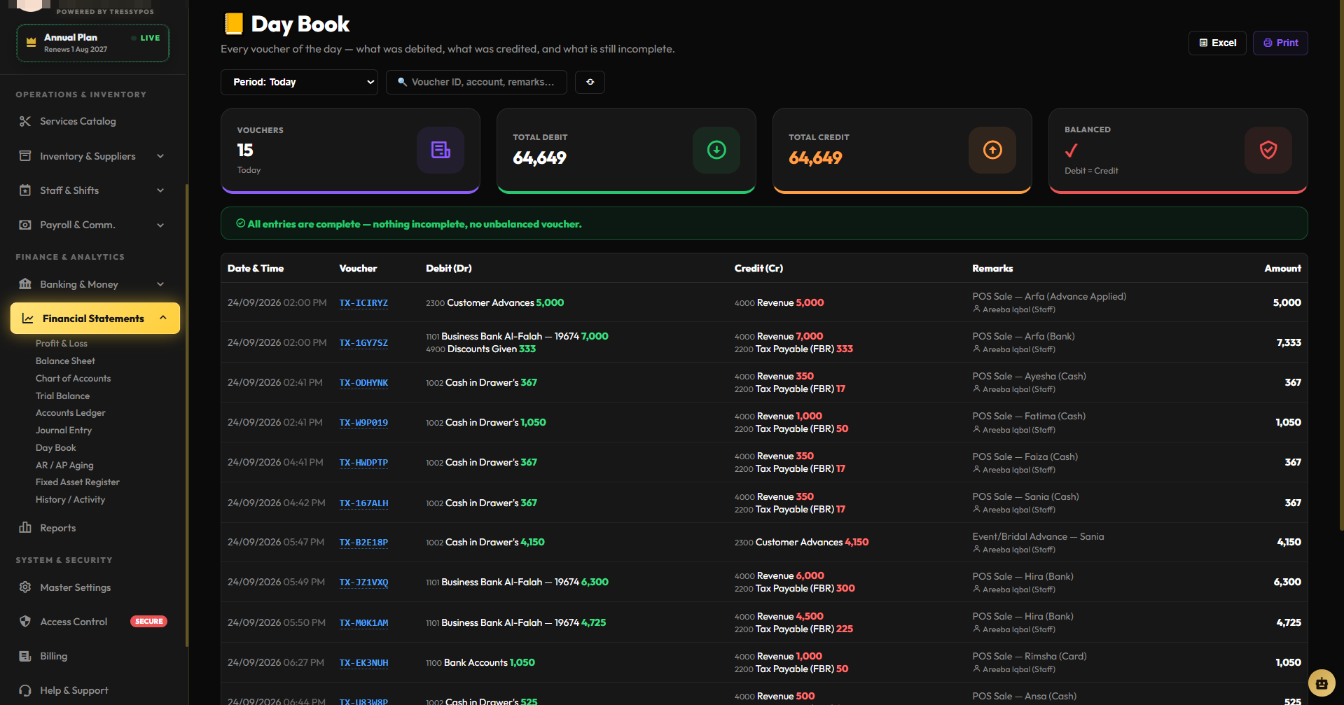Go to Trial Balance page
Viewport: 1344px width, 705px height.
point(62,396)
